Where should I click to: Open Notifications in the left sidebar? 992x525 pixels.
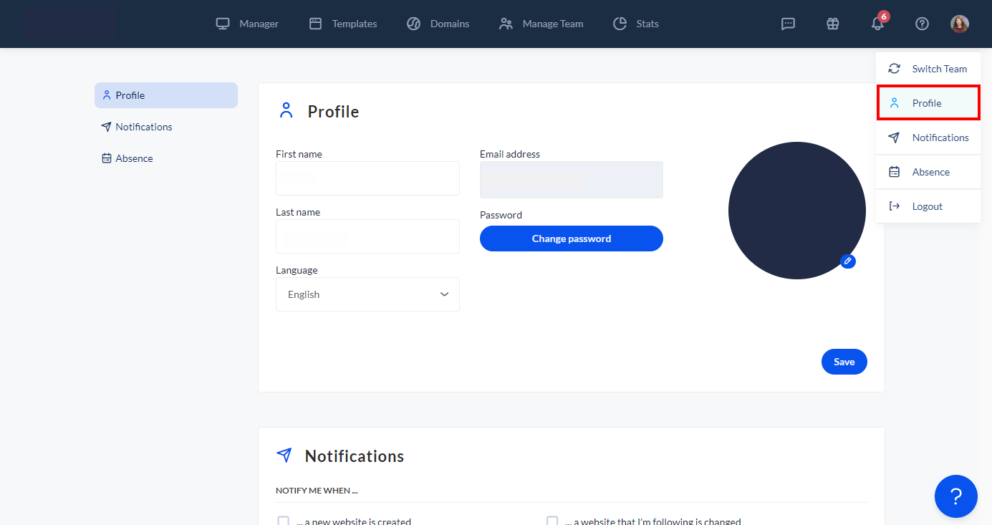(143, 127)
